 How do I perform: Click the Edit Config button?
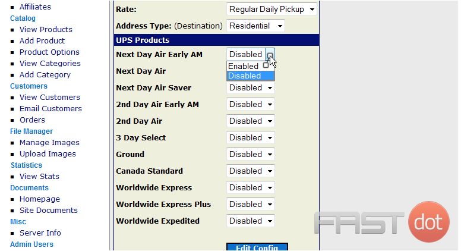[x=257, y=247]
